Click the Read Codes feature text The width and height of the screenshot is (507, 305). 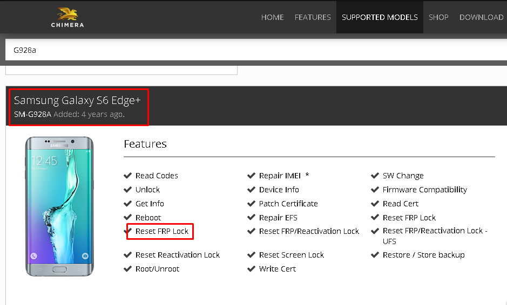(x=157, y=176)
